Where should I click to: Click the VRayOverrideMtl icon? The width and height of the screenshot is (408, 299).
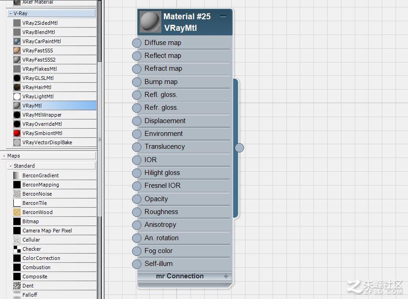[17, 124]
